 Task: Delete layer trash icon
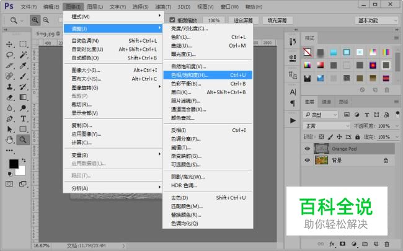386,244
